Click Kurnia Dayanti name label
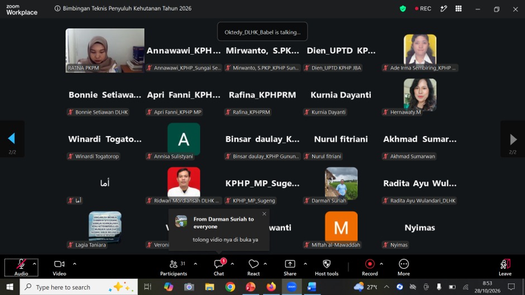Image resolution: width=525 pixels, height=295 pixels. (325, 112)
